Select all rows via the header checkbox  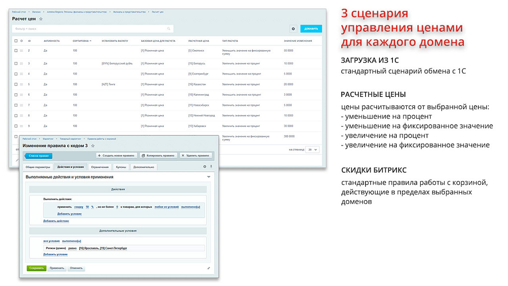click(x=15, y=41)
